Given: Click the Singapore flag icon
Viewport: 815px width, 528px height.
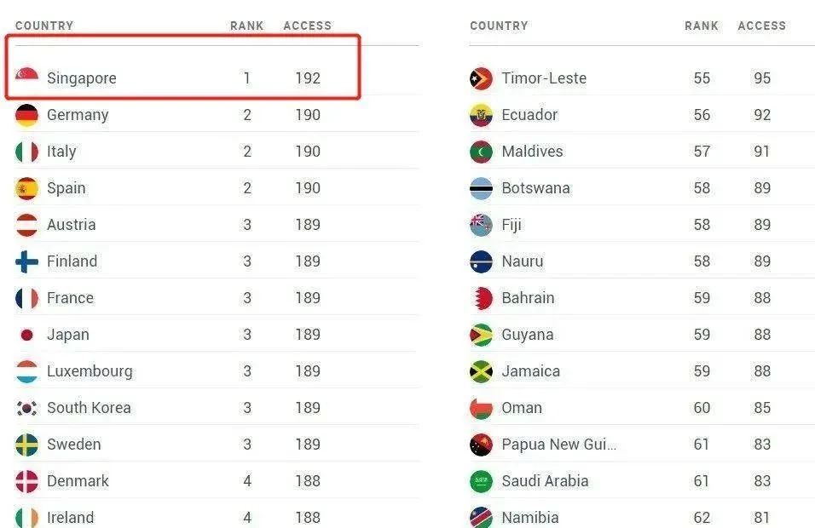Looking at the screenshot, I should pyautogui.click(x=26, y=77).
